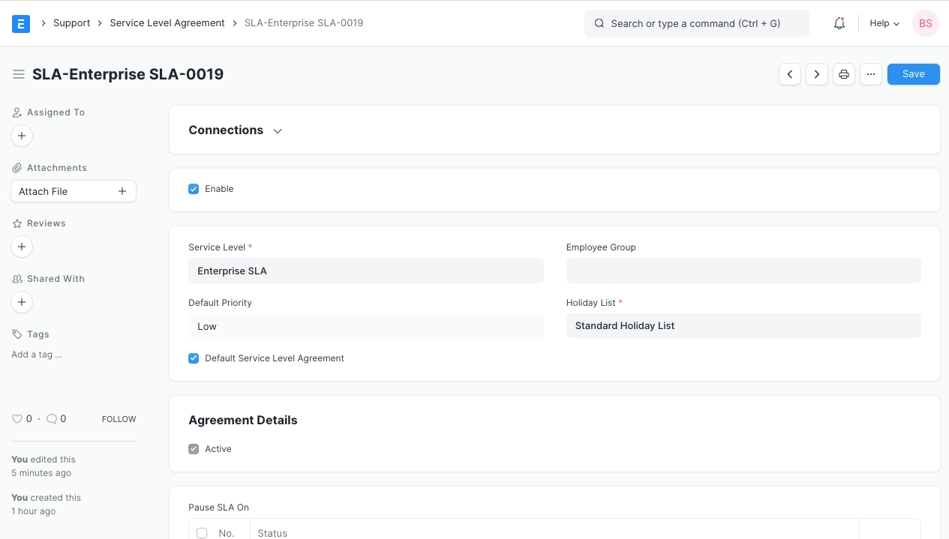This screenshot has width=949, height=539.
Task: Go to previous document arrow
Action: coord(790,74)
